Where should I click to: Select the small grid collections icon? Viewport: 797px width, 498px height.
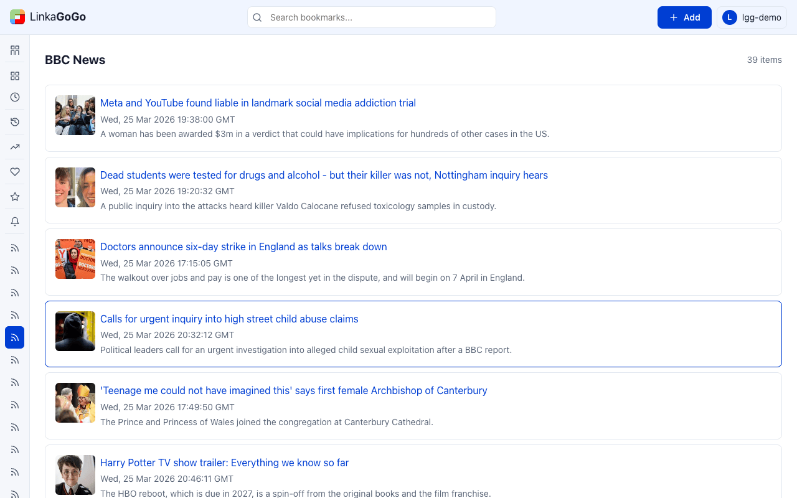[x=14, y=75]
